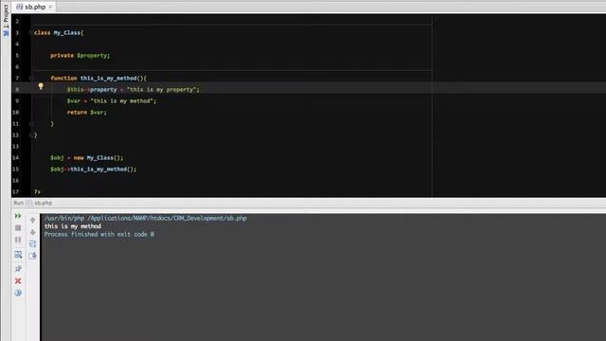The width and height of the screenshot is (606, 341).
Task: Collapse the function this_is_my_method fold marker
Action: click(x=31, y=78)
